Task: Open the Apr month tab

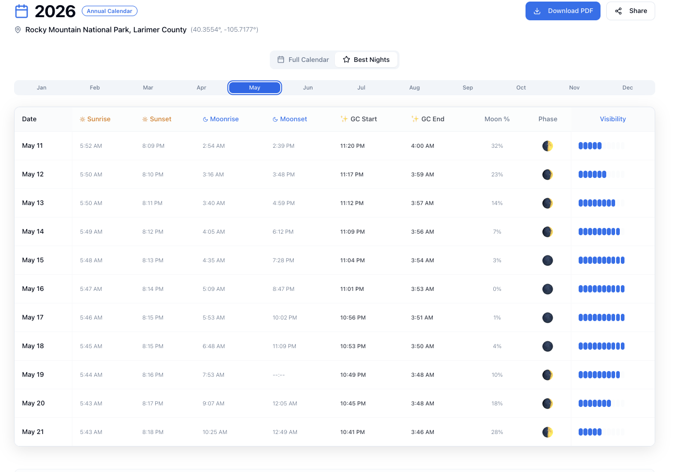Action: point(202,88)
